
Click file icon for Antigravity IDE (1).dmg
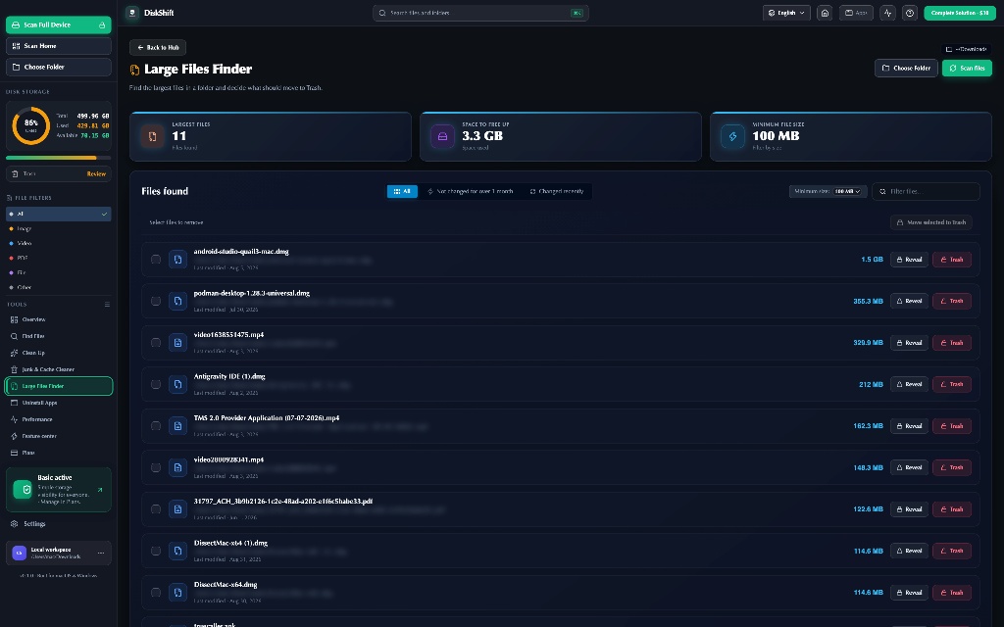178,384
